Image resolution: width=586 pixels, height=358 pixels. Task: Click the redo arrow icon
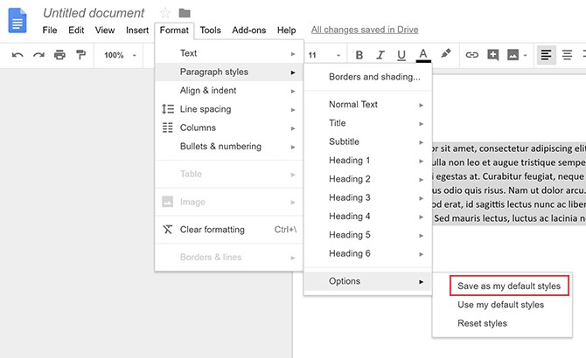[38, 55]
